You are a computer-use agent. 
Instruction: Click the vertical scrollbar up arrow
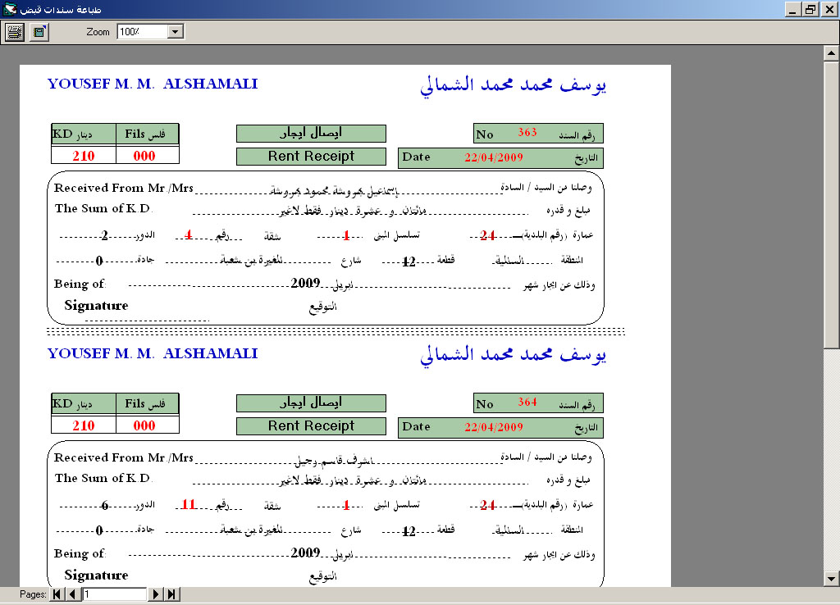(830, 53)
